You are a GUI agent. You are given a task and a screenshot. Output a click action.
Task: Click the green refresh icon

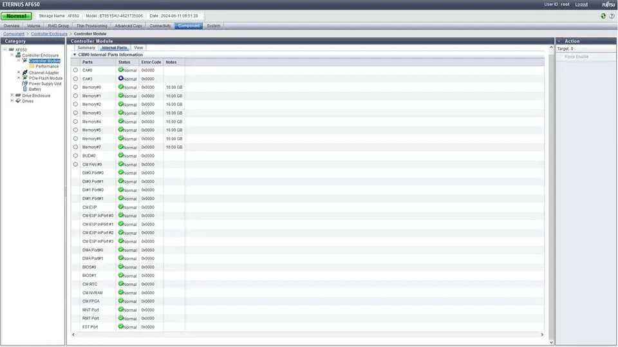click(603, 16)
